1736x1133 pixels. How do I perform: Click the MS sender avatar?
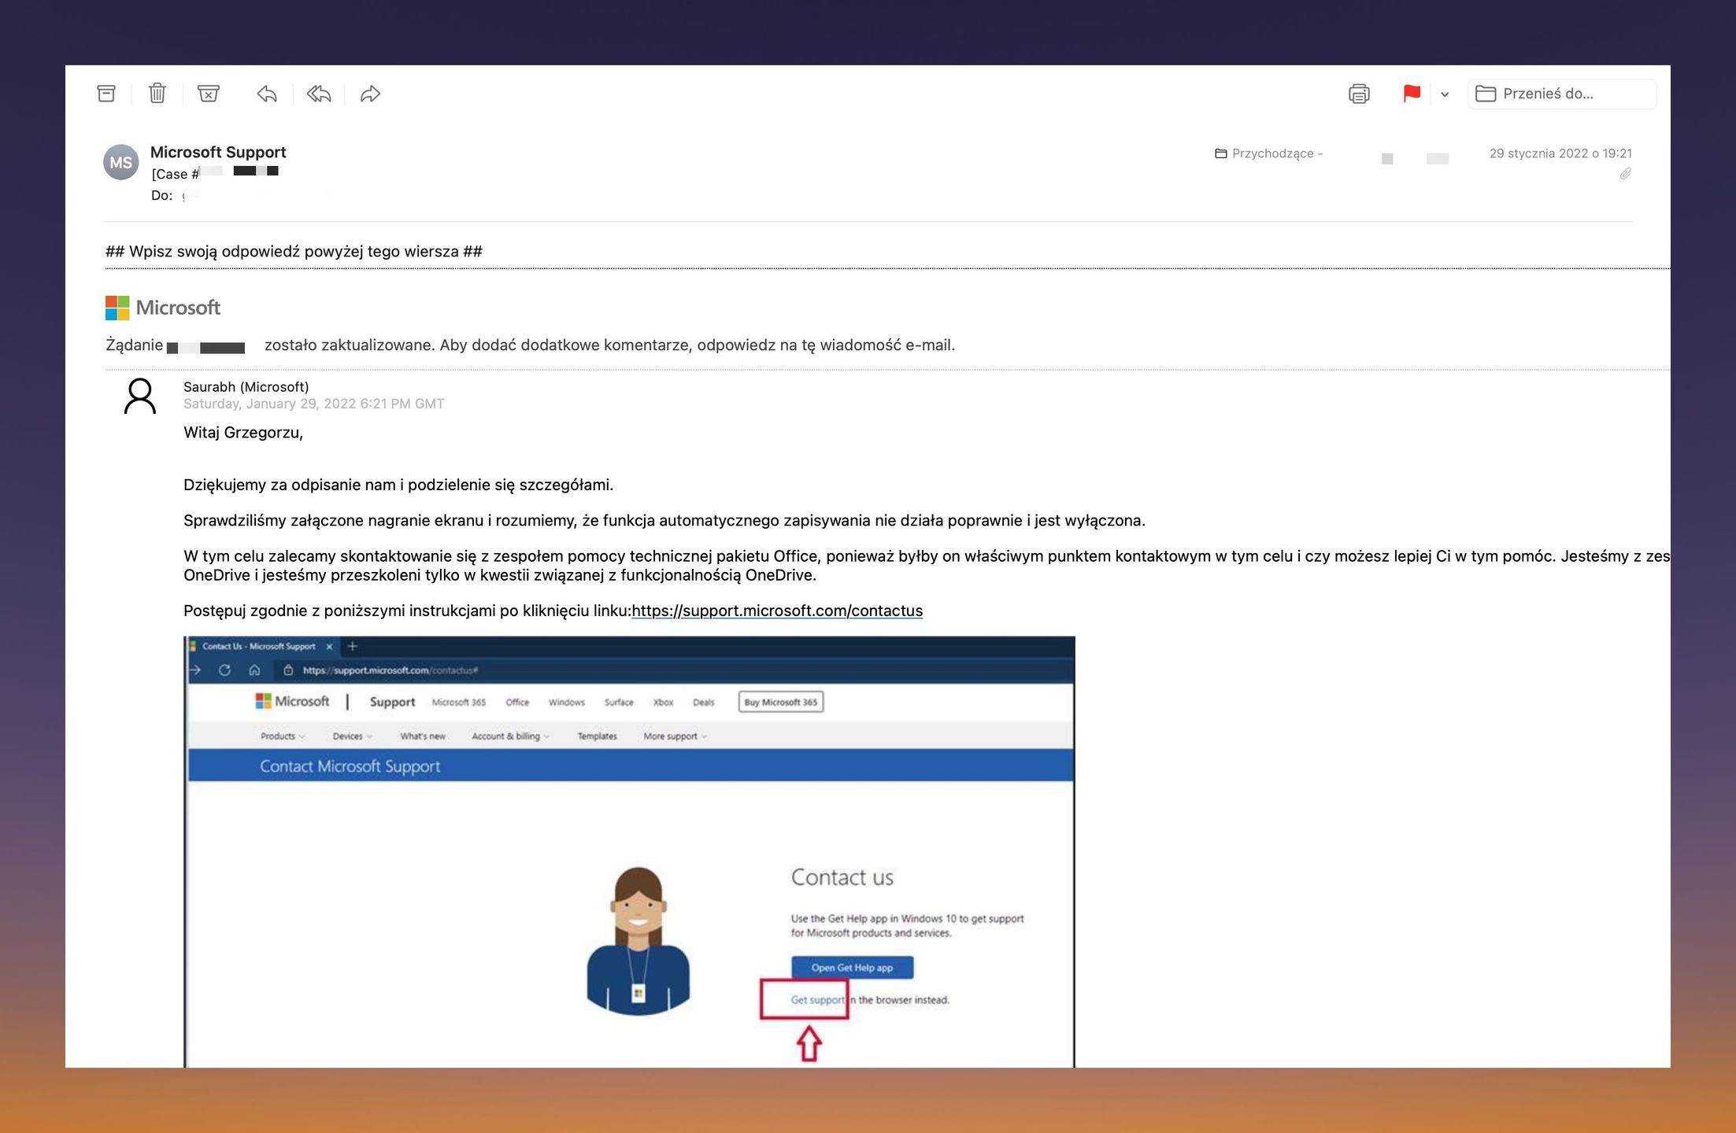click(x=121, y=162)
